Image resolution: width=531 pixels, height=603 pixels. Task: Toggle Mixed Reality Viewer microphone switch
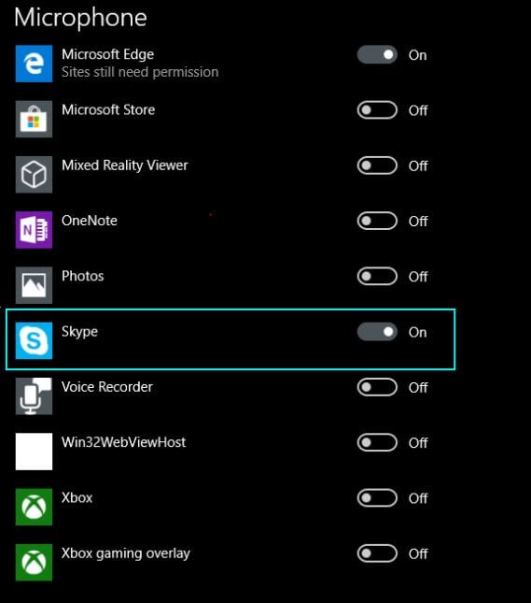(377, 165)
